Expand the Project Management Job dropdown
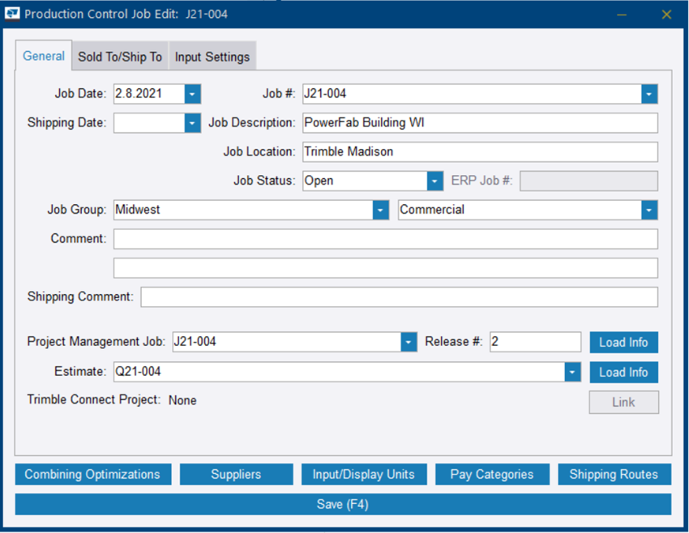Viewport: 689px width, 533px height. click(408, 342)
